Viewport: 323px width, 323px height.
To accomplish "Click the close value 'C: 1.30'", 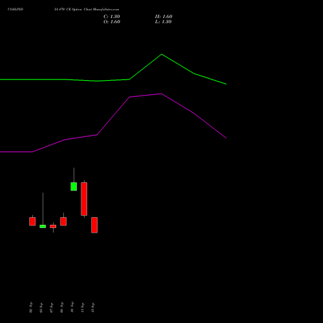I will 112,17.
